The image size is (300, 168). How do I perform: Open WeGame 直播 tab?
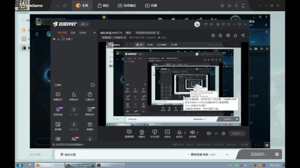(151, 6)
